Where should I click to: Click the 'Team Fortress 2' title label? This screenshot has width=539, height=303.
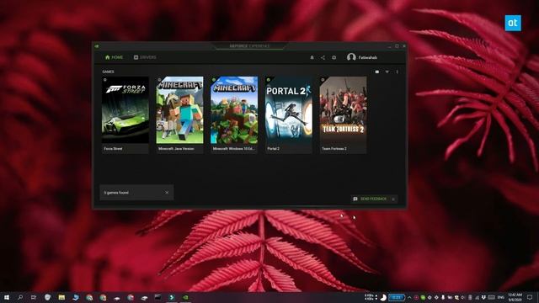click(334, 149)
